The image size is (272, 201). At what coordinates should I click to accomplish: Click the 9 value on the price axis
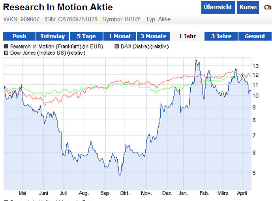254,108
